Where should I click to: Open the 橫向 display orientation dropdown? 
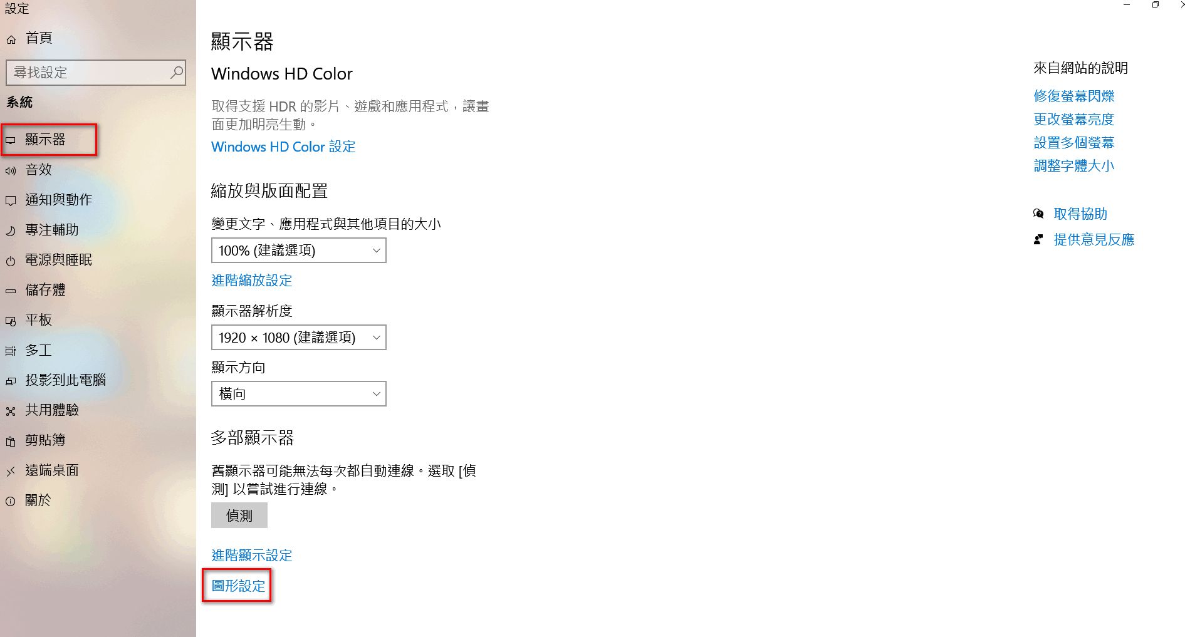pos(299,394)
